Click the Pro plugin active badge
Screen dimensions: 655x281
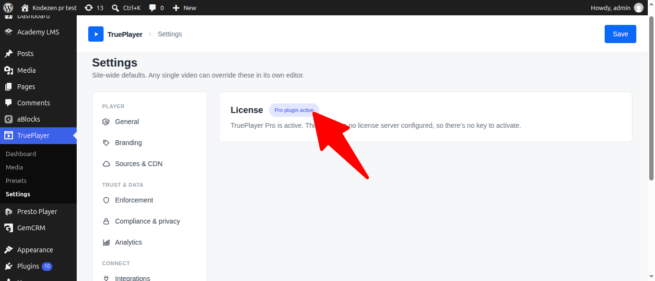tap(294, 110)
